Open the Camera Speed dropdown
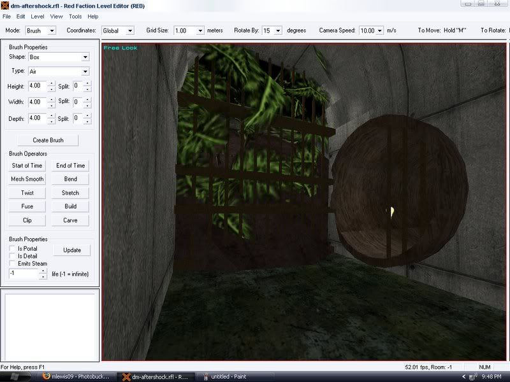Image resolution: width=510 pixels, height=382 pixels. (x=379, y=31)
